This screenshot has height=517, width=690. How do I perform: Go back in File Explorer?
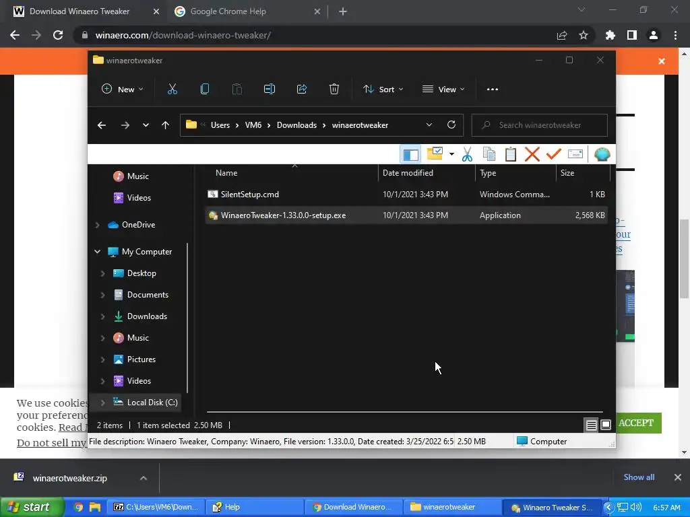click(x=102, y=125)
